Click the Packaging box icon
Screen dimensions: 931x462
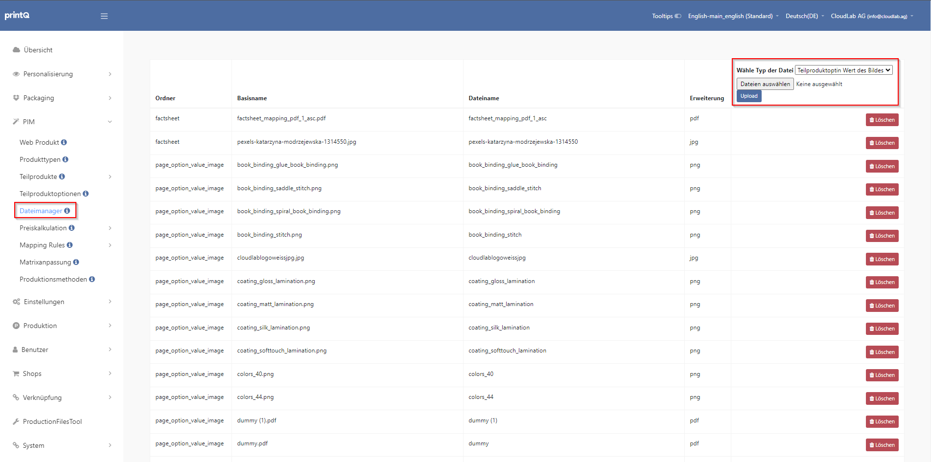tap(16, 98)
